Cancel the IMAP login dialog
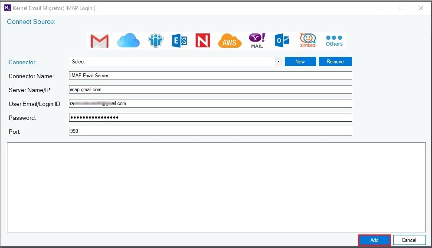Image resolution: width=432 pixels, height=248 pixels. 409,240
